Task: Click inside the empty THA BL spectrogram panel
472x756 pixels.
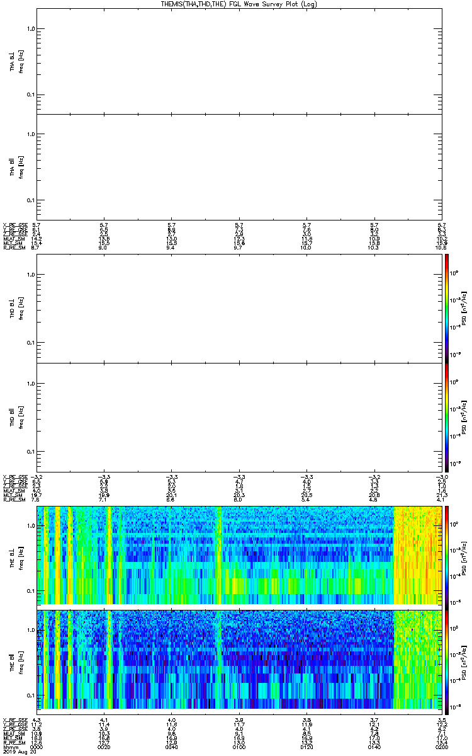Action: [240, 60]
